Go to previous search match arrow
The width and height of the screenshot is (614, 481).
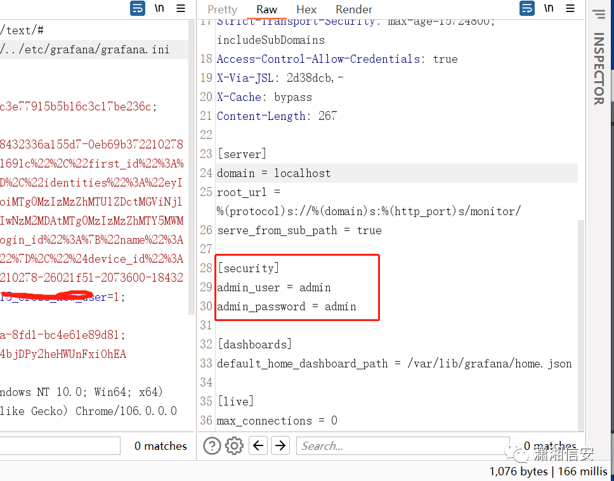click(258, 445)
